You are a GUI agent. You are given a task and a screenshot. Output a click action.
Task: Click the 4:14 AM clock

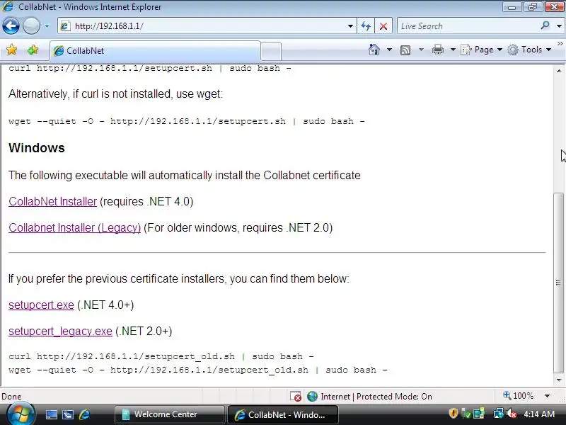tap(539, 414)
